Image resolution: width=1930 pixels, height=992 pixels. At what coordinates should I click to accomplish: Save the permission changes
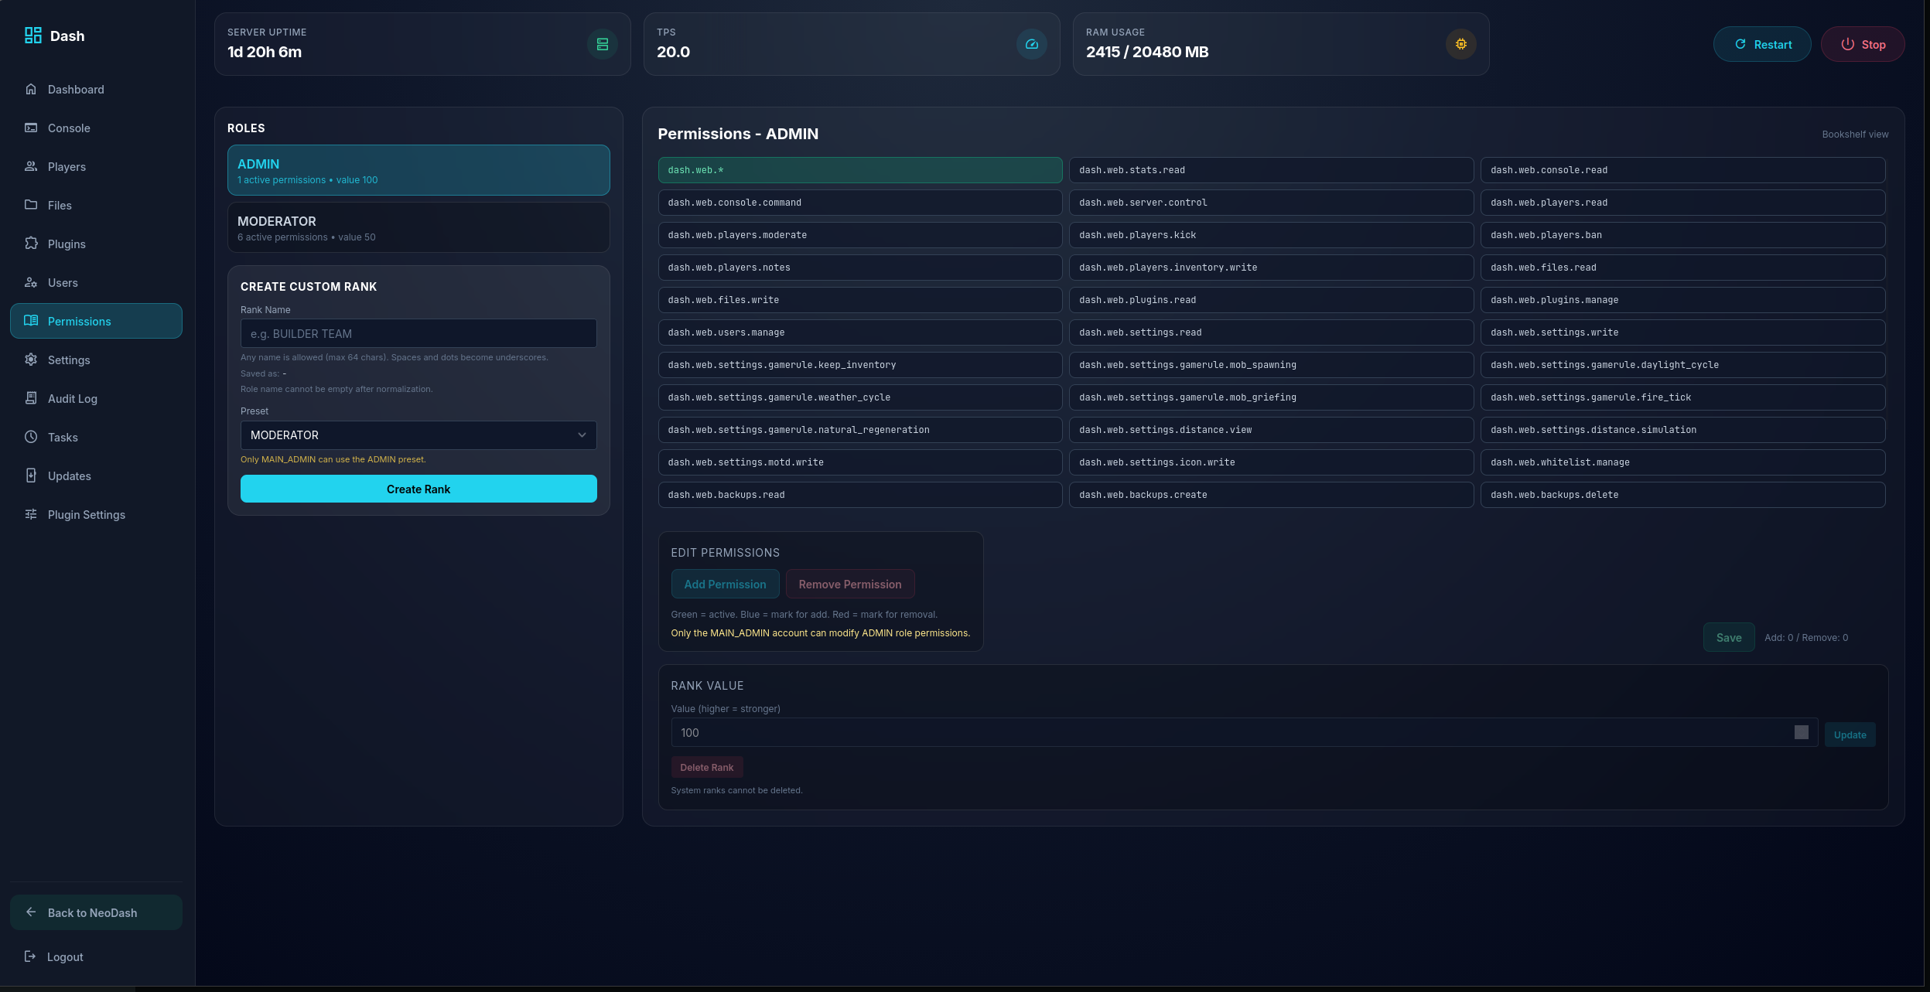pyautogui.click(x=1729, y=637)
